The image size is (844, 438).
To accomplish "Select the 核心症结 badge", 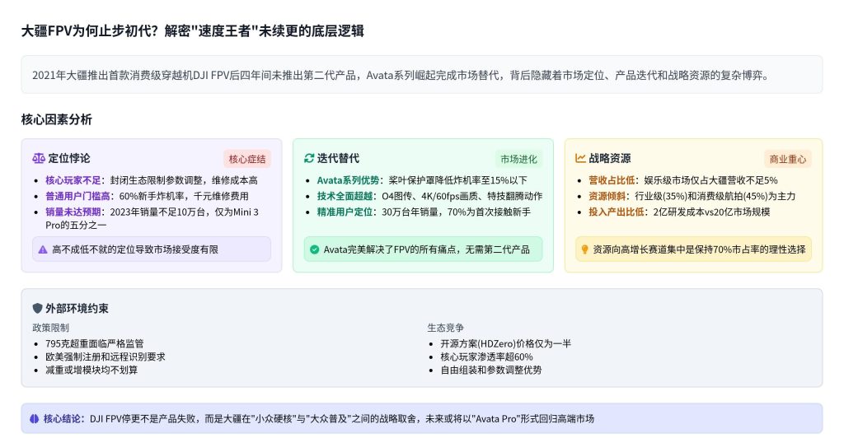I will coord(246,159).
